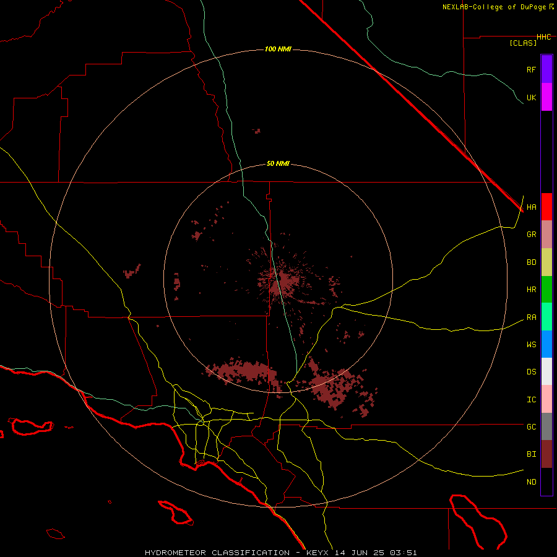The height and width of the screenshot is (557, 557).
Task: Click the 'HHC' product label
Action: 543,37
